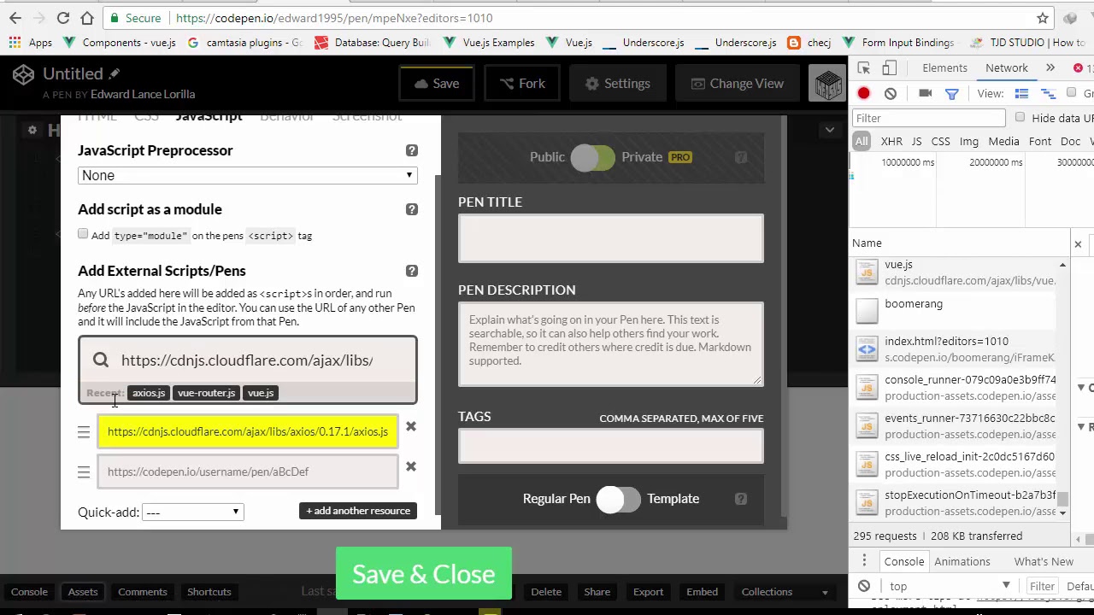
Task: Collapse editor panel chevron at right
Action: [x=830, y=130]
